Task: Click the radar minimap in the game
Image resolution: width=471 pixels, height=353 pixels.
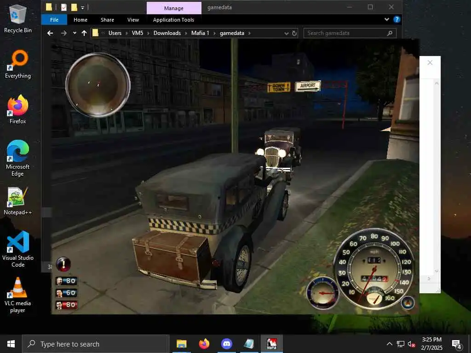Action: tap(98, 85)
